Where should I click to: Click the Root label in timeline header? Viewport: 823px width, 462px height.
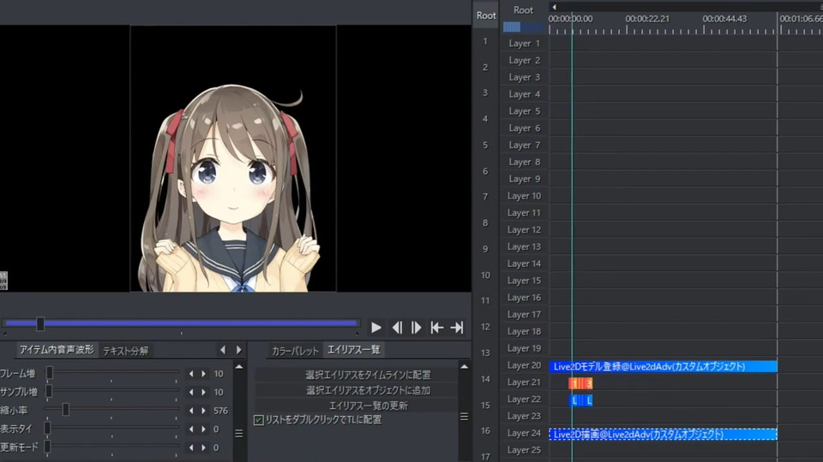tap(523, 10)
